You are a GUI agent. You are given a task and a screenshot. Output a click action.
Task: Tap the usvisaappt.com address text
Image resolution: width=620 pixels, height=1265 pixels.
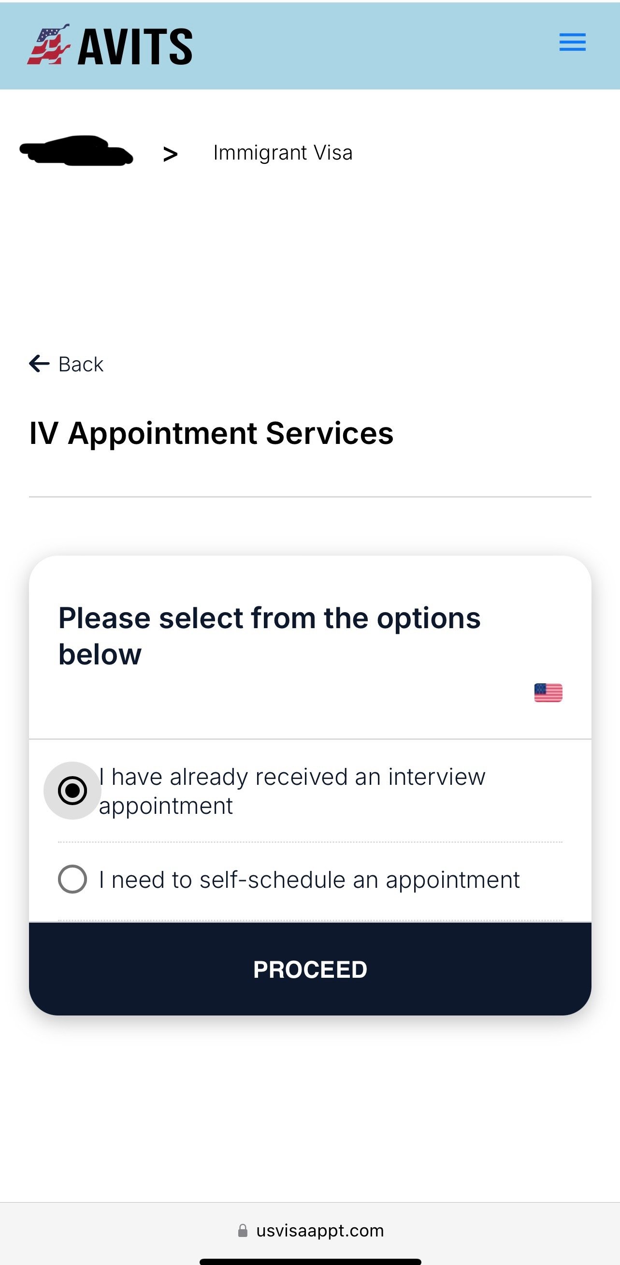tap(319, 1230)
